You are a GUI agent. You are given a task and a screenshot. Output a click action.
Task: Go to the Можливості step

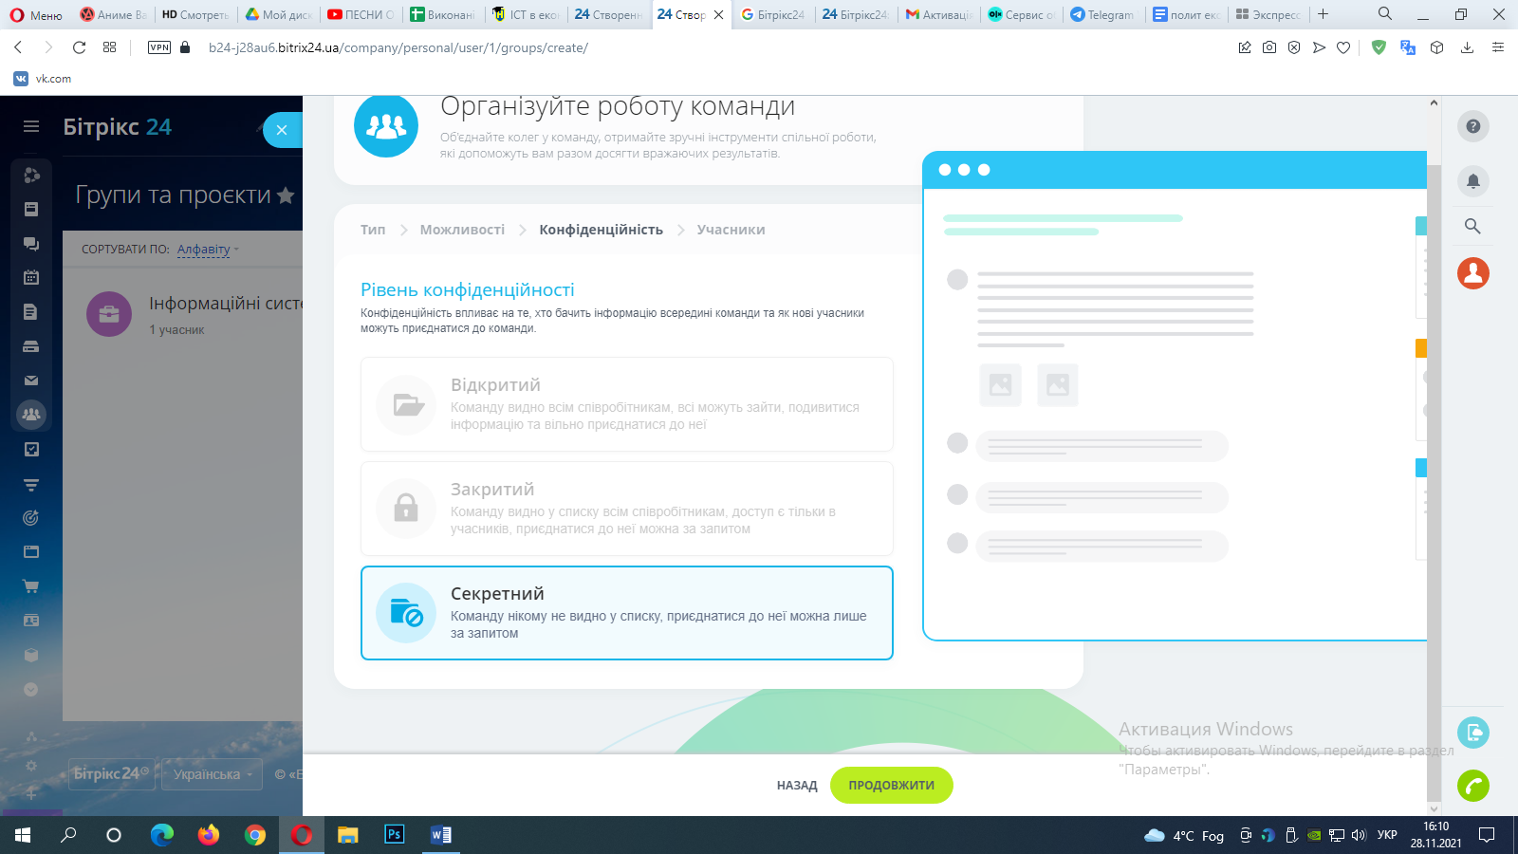(x=462, y=230)
